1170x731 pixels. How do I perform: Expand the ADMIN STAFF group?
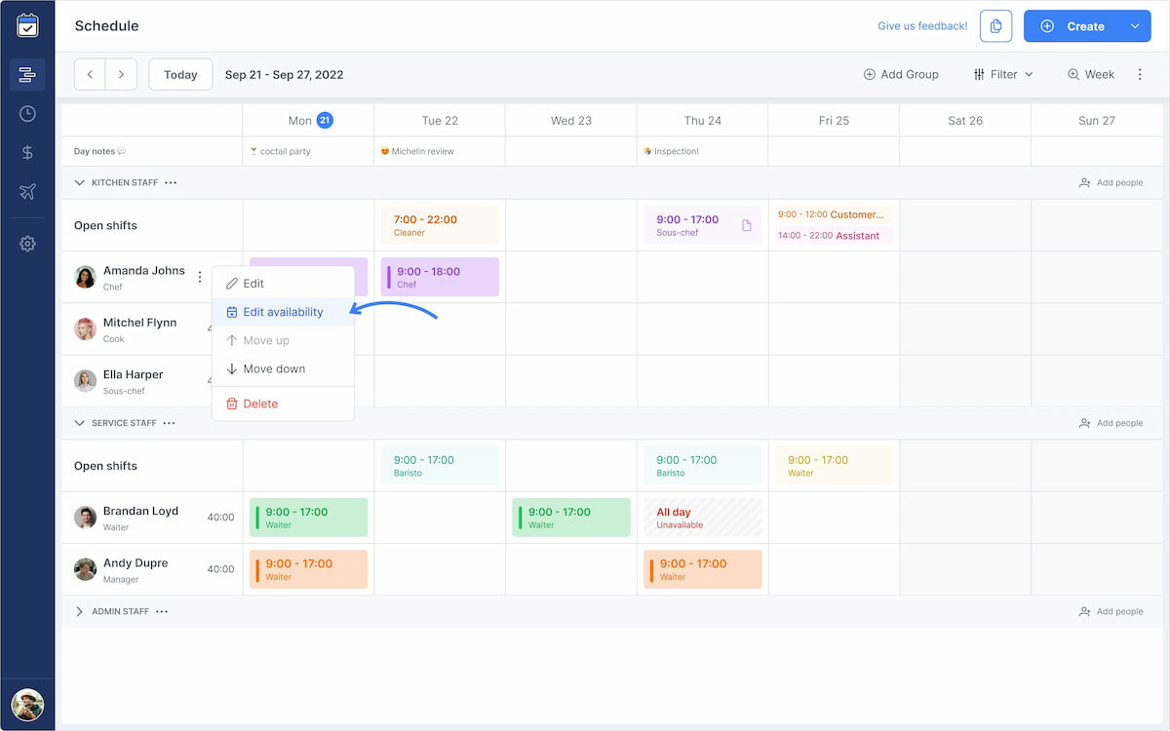(78, 611)
